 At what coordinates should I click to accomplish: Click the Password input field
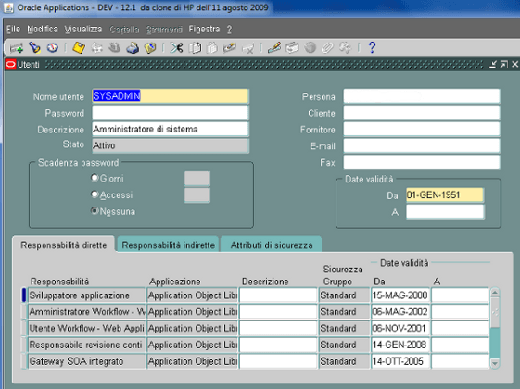tap(171, 113)
